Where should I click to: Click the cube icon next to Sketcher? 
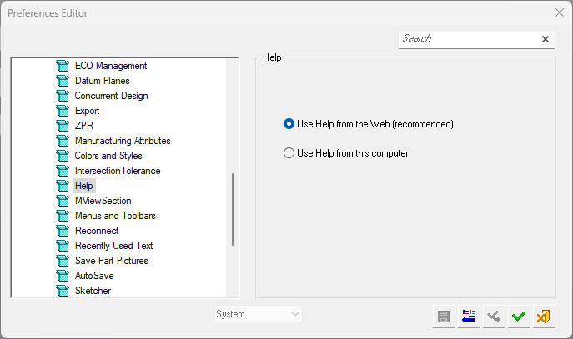[61, 291]
